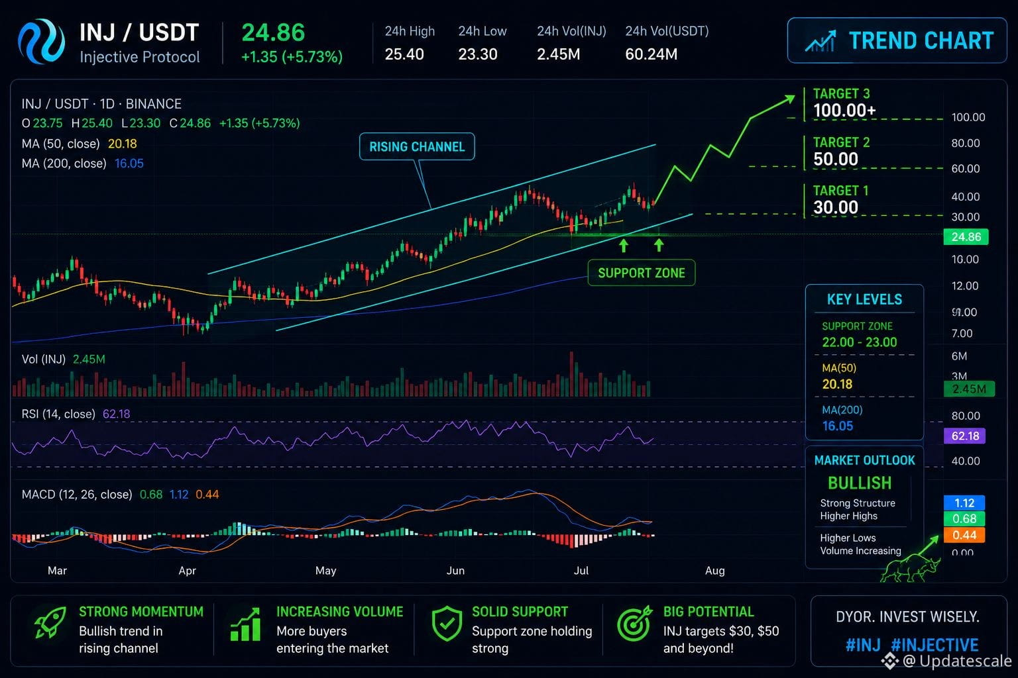This screenshot has height=678, width=1018.
Task: Click the STRONG MOMENTUM heading
Action: click(141, 612)
